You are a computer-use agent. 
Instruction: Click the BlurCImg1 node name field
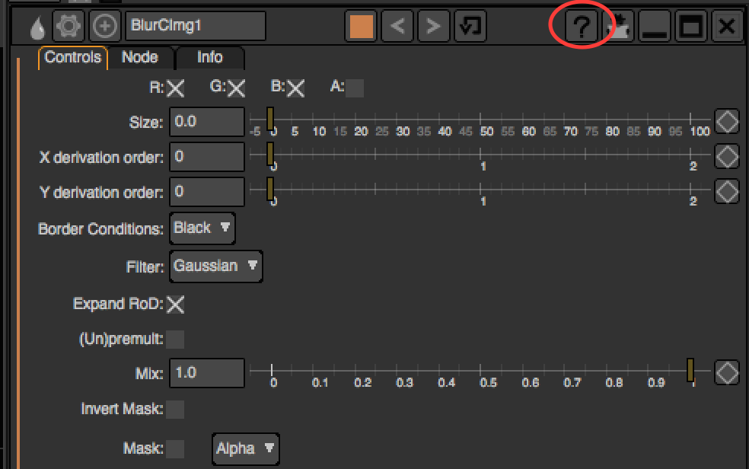196,26
